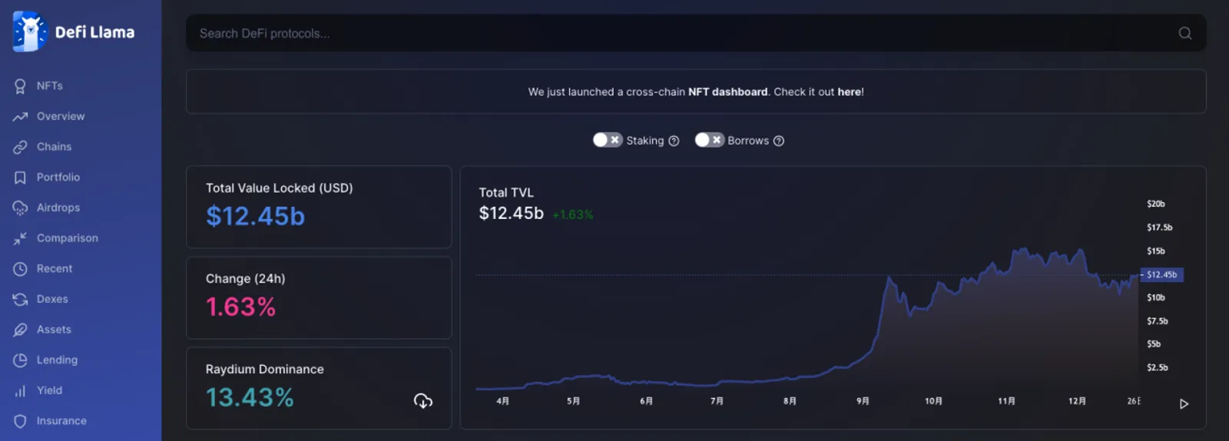
Task: Download data via the cloud download icon
Action: (x=423, y=401)
